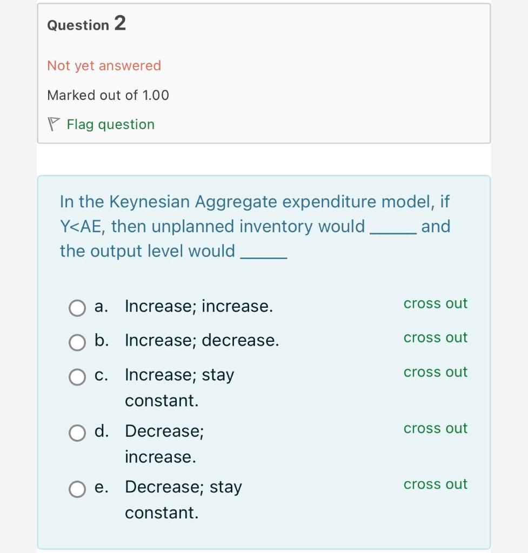Click the Keynesian Aggregate expenditure question text
Viewport: 528px width, 553px height.
tap(255, 226)
